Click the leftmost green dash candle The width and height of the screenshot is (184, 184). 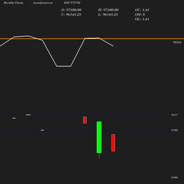[14, 118]
